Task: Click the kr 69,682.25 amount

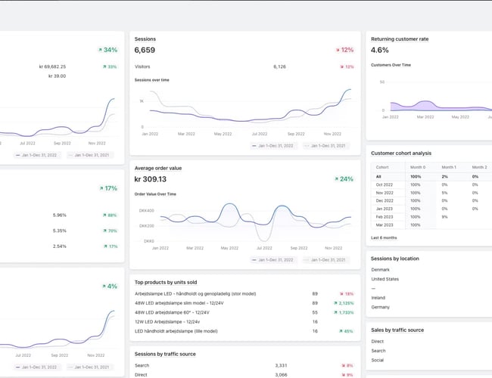Action: 52,67
